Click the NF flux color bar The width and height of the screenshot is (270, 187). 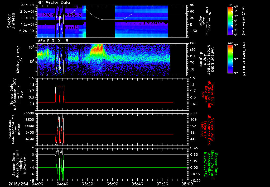coord(230,21)
